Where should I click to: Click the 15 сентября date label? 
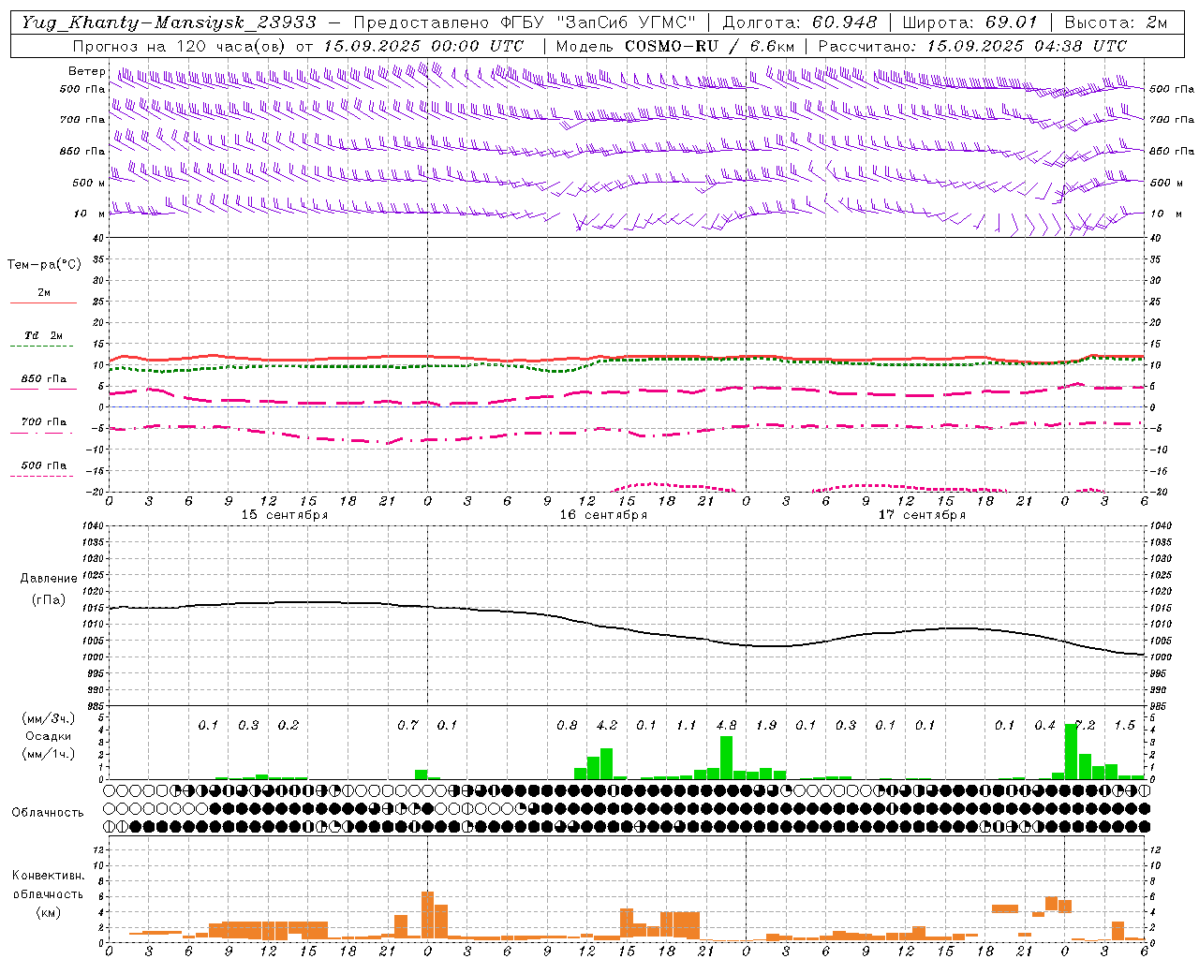click(x=285, y=515)
